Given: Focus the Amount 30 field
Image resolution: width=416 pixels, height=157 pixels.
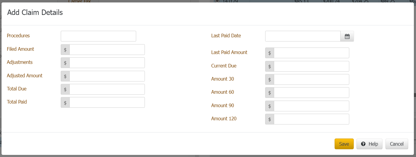Looking at the screenshot, I should [x=311, y=79].
